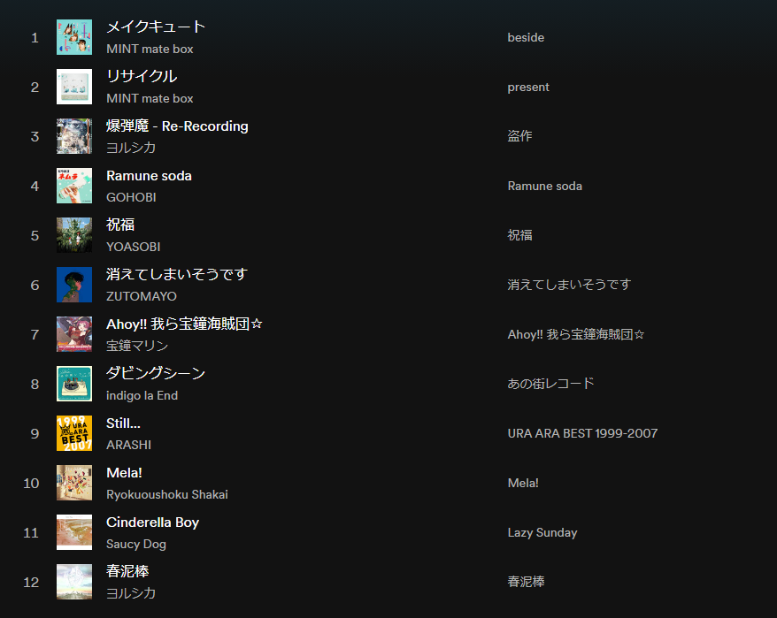Visit artist ヨルシカ under 春泥棒

(131, 593)
